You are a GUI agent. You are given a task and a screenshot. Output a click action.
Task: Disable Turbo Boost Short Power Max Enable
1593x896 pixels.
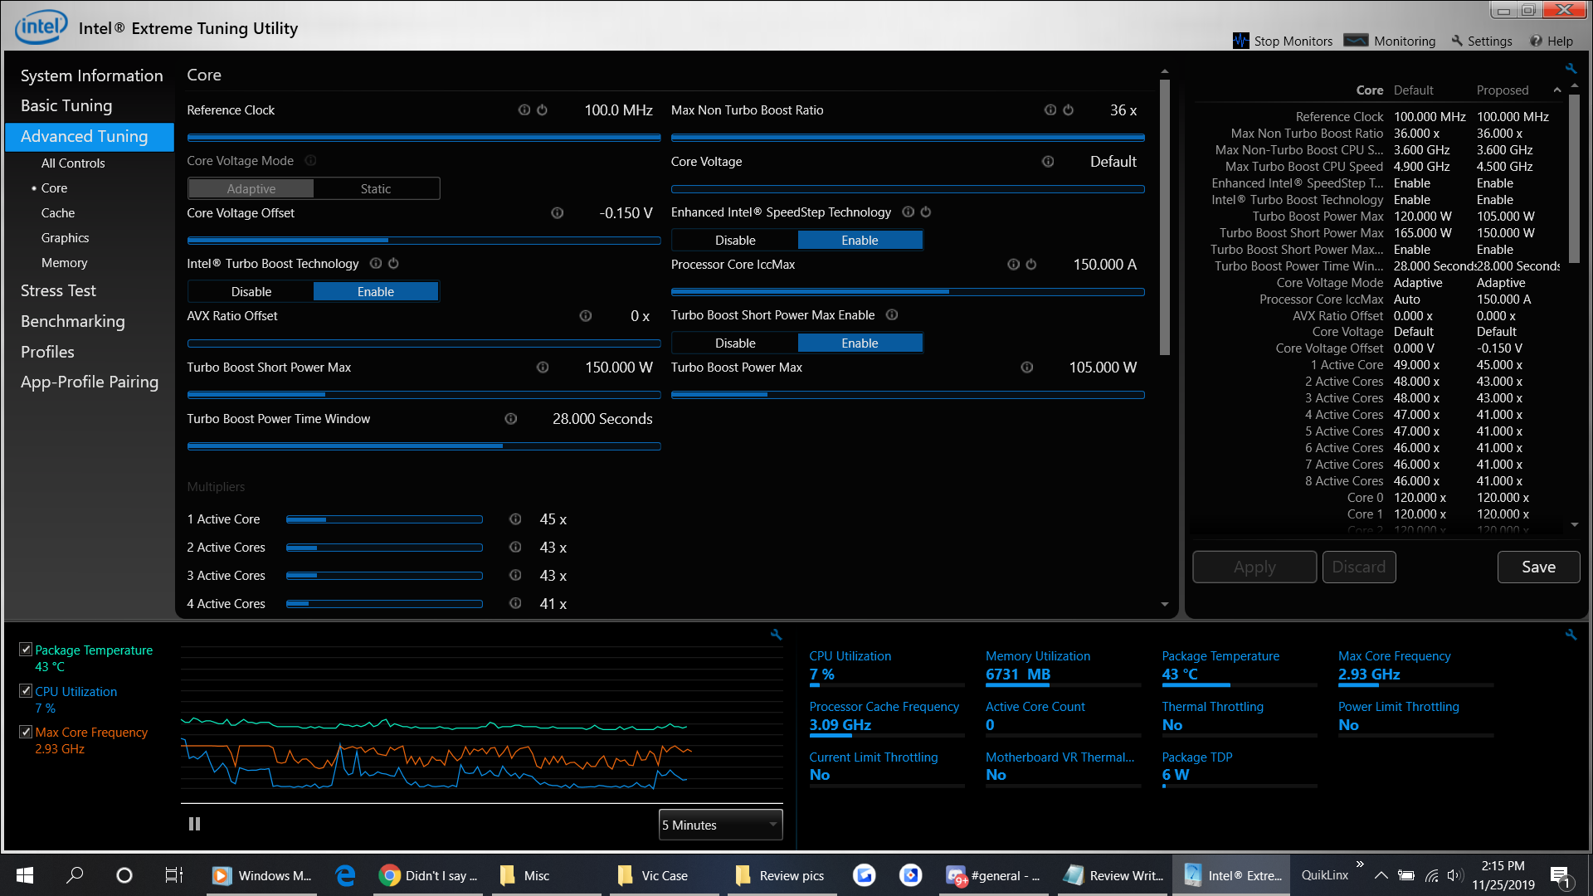click(735, 343)
